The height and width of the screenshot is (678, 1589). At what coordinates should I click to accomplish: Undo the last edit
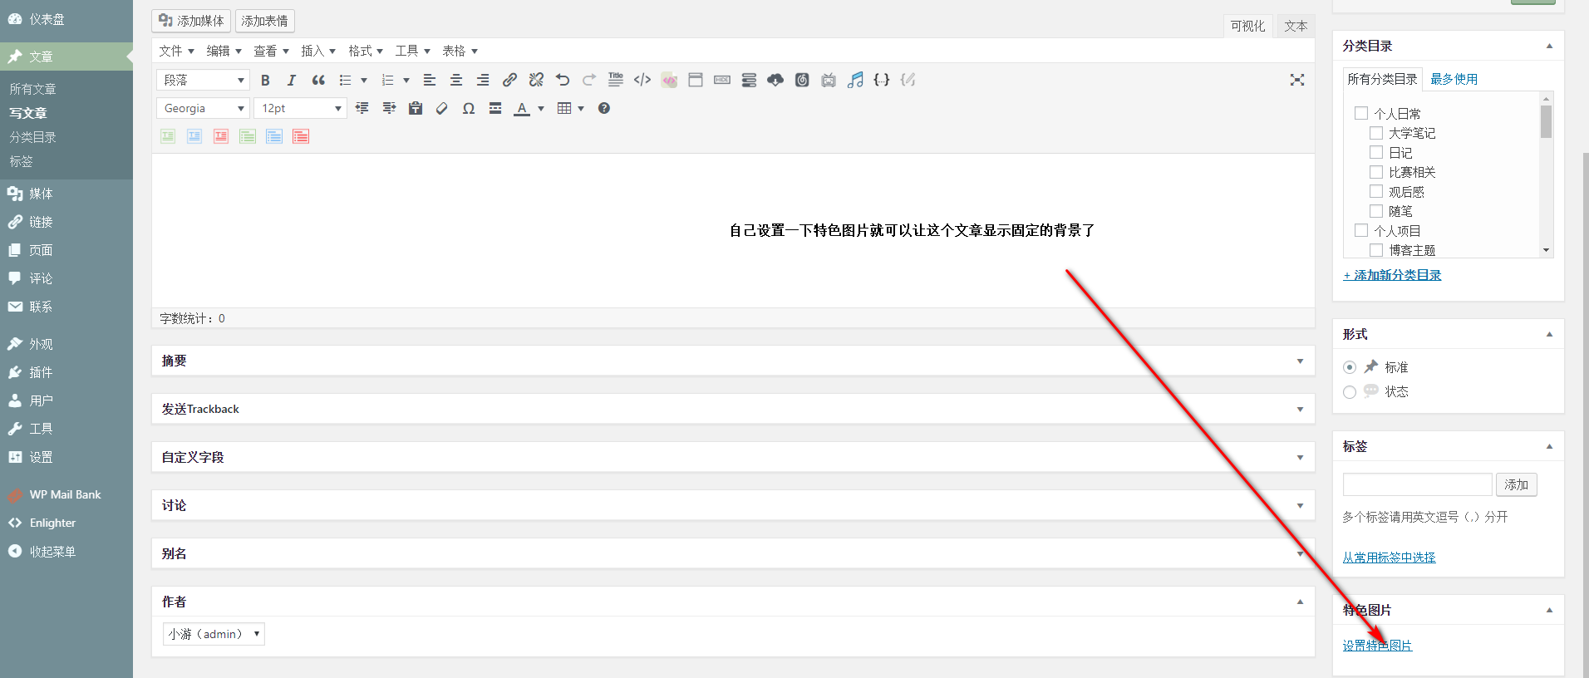tap(563, 80)
